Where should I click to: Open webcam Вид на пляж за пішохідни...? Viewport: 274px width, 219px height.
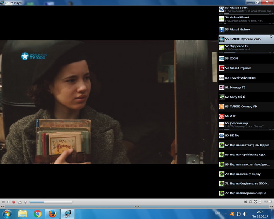click(x=246, y=164)
